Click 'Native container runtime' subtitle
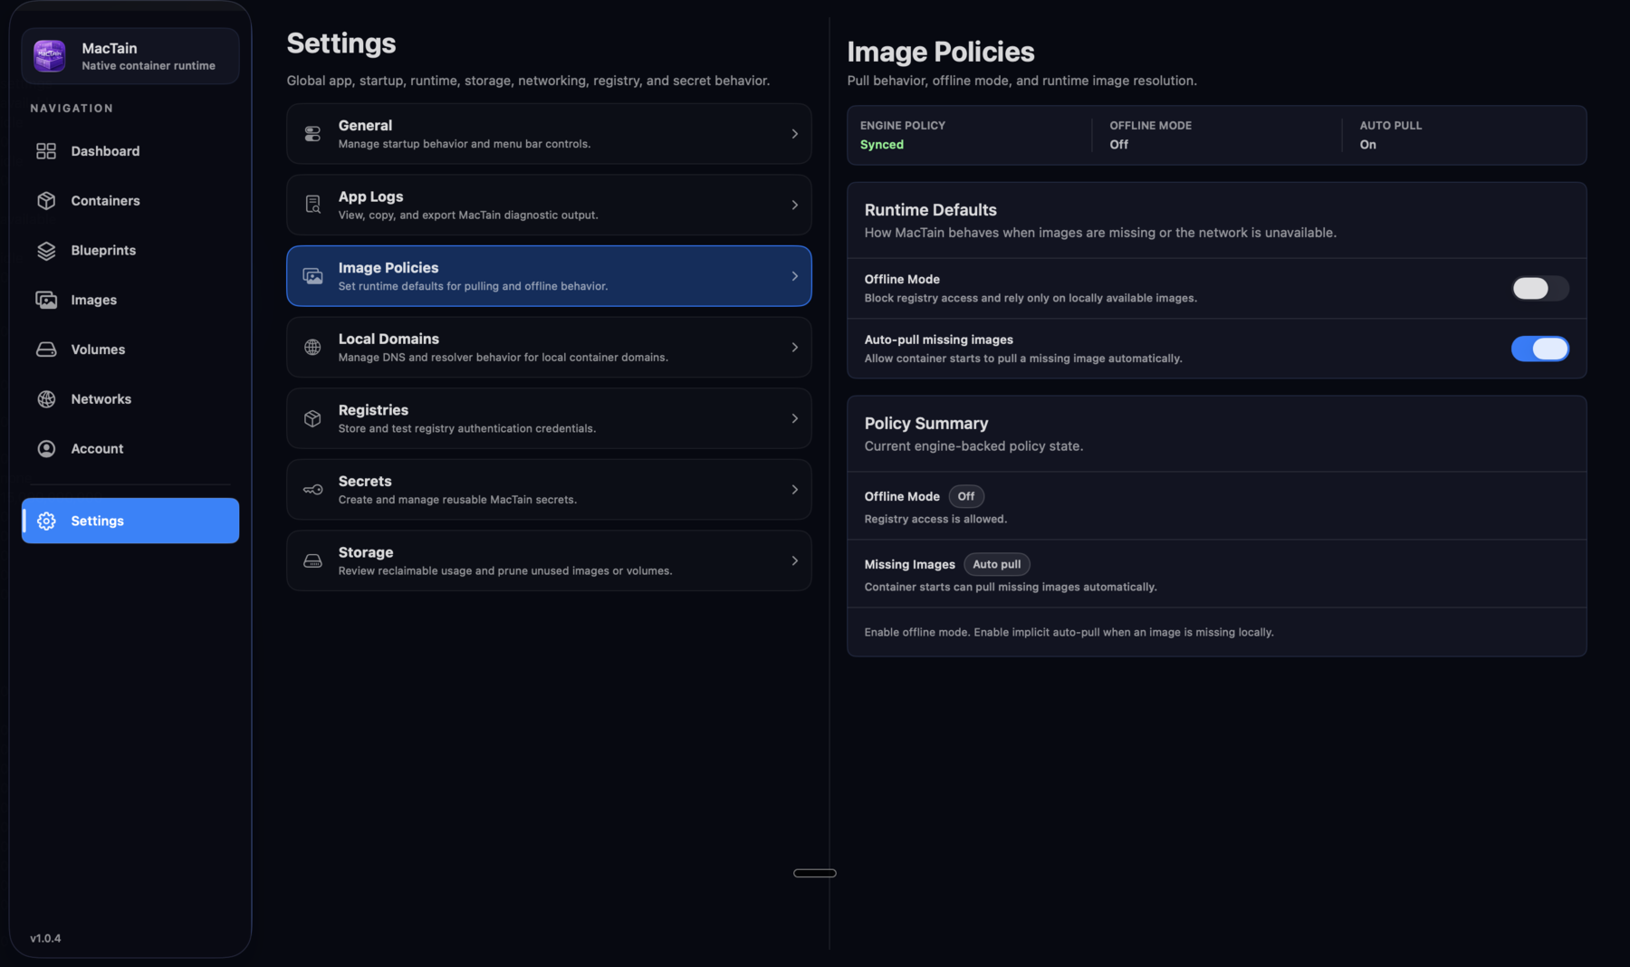The height and width of the screenshot is (967, 1630). coord(149,66)
